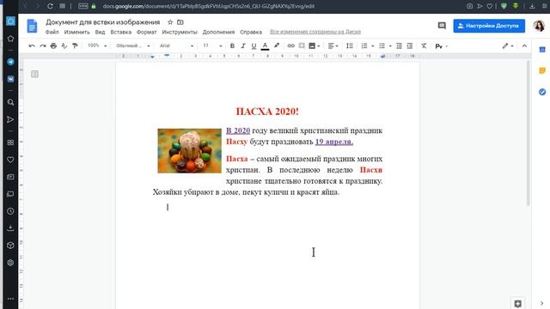Move document to folder icon
550x309 pixels.
click(x=180, y=22)
